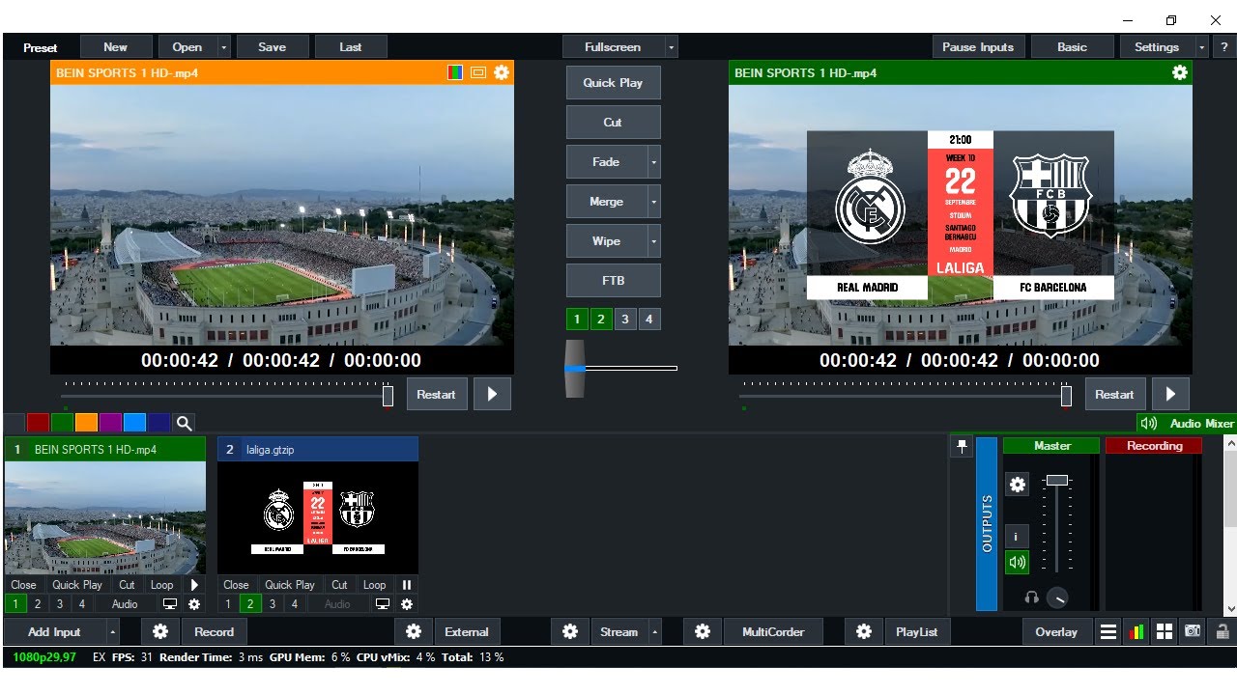Show the audio meter bars icon
1237x695 pixels.
click(1136, 632)
